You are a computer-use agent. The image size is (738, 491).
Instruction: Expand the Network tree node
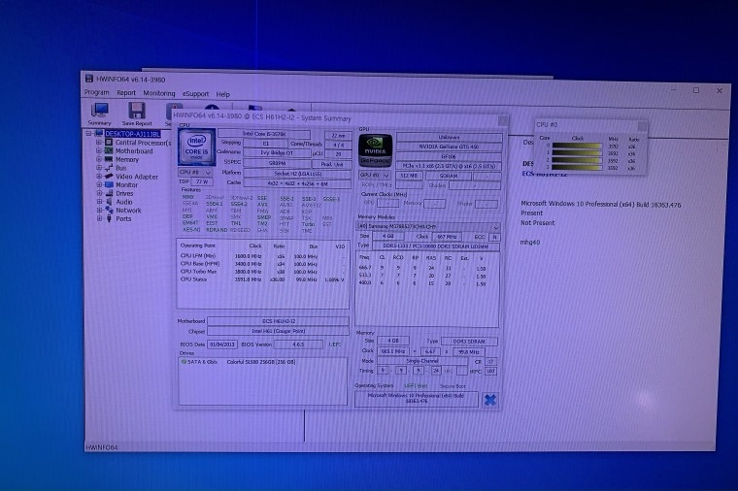click(x=99, y=210)
